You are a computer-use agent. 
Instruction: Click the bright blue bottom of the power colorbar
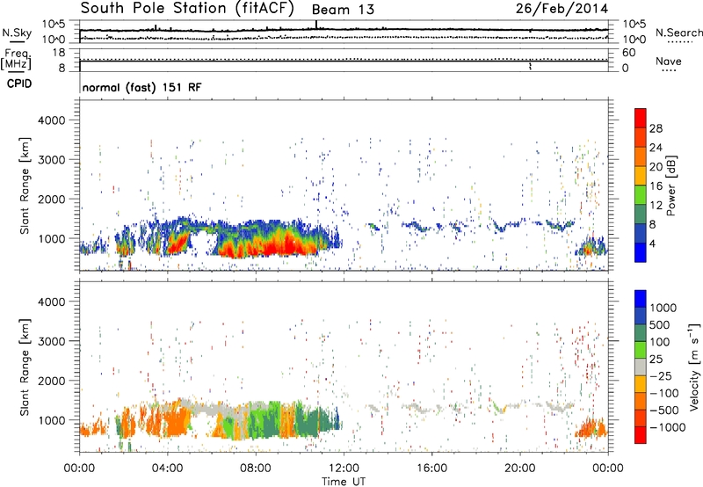[x=641, y=252]
